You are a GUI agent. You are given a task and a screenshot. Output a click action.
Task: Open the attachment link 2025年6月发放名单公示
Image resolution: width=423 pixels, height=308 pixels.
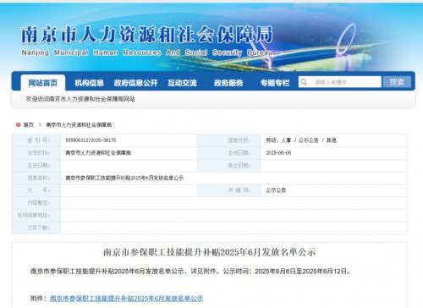click(x=126, y=299)
